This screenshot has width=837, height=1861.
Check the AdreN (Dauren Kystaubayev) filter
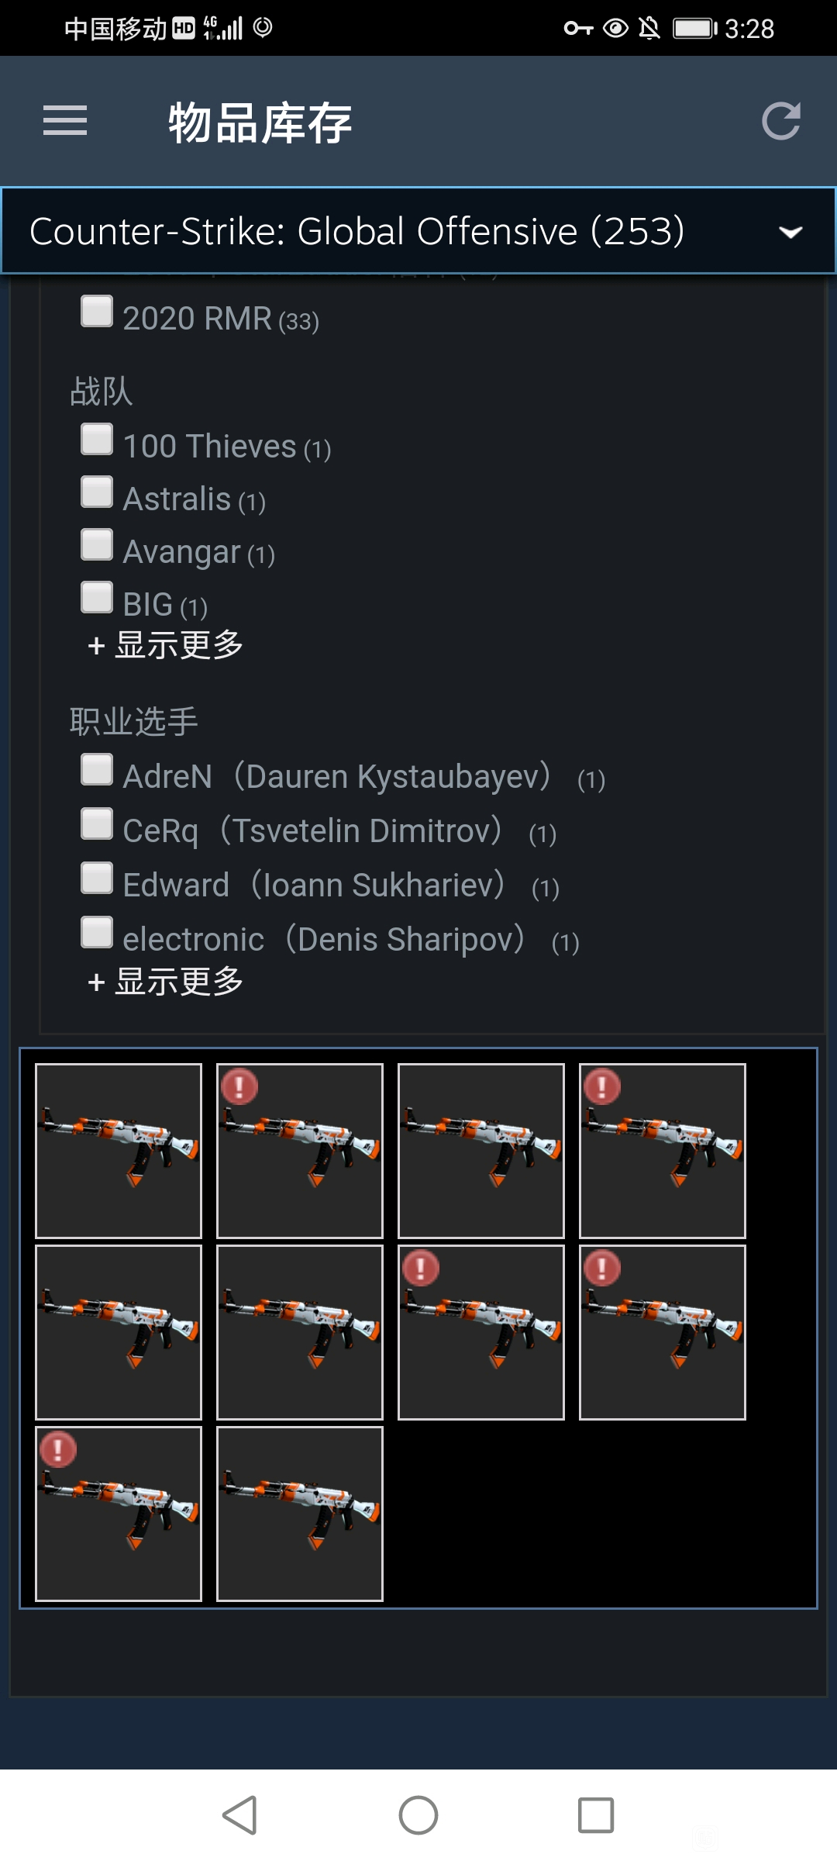[x=97, y=770]
